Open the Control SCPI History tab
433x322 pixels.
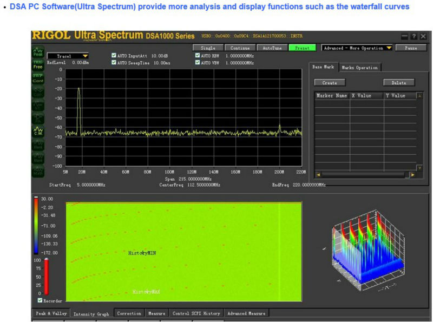pos(196,313)
